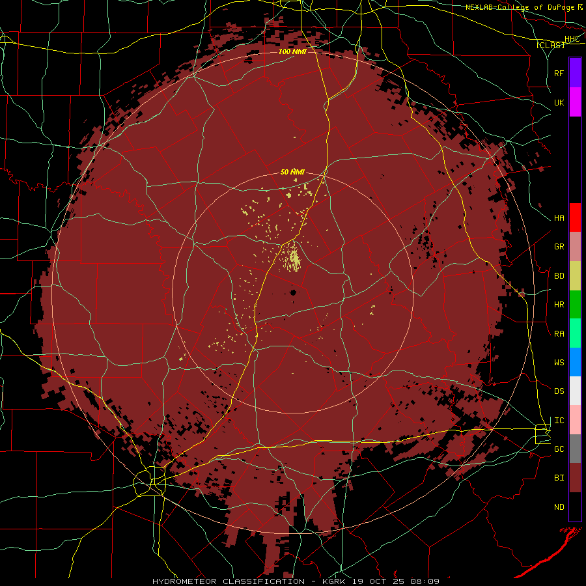Viewport: 586px width, 586px height.
Task: Click the GR legend label
Action: (x=559, y=247)
